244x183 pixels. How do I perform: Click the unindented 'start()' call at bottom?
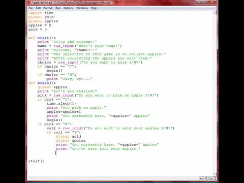[x=36, y=161]
